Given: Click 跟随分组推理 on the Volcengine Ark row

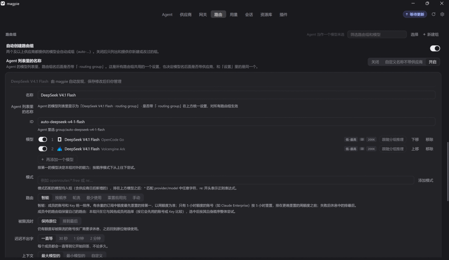Looking at the screenshot, I should pyautogui.click(x=392, y=149).
